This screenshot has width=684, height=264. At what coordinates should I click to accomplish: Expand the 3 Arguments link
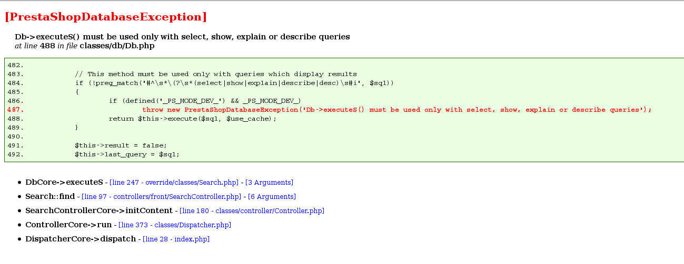(269, 183)
